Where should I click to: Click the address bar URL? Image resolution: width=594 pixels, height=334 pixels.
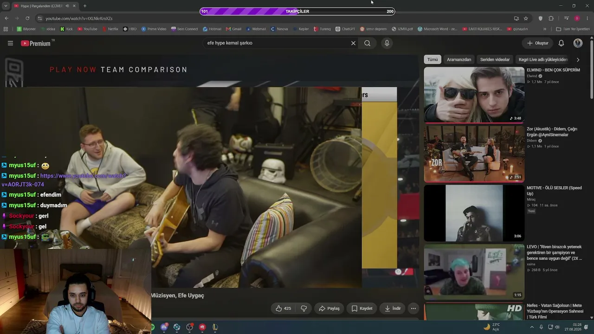[79, 19]
